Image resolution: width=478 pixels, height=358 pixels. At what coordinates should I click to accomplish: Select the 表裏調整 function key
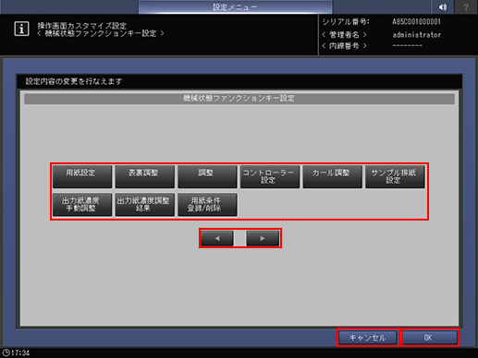point(145,176)
